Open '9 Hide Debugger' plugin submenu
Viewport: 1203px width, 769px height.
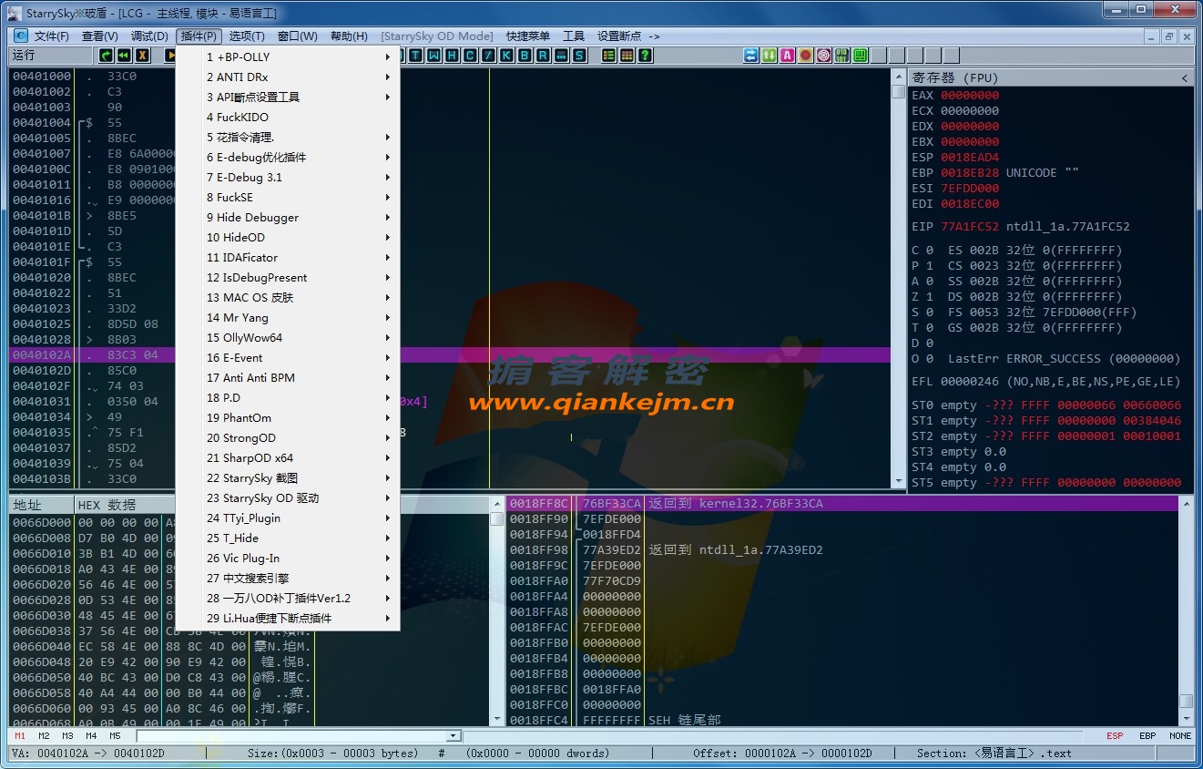288,217
